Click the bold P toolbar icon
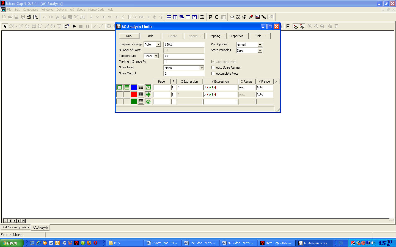The width and height of the screenshot is (396, 247). coord(210,17)
